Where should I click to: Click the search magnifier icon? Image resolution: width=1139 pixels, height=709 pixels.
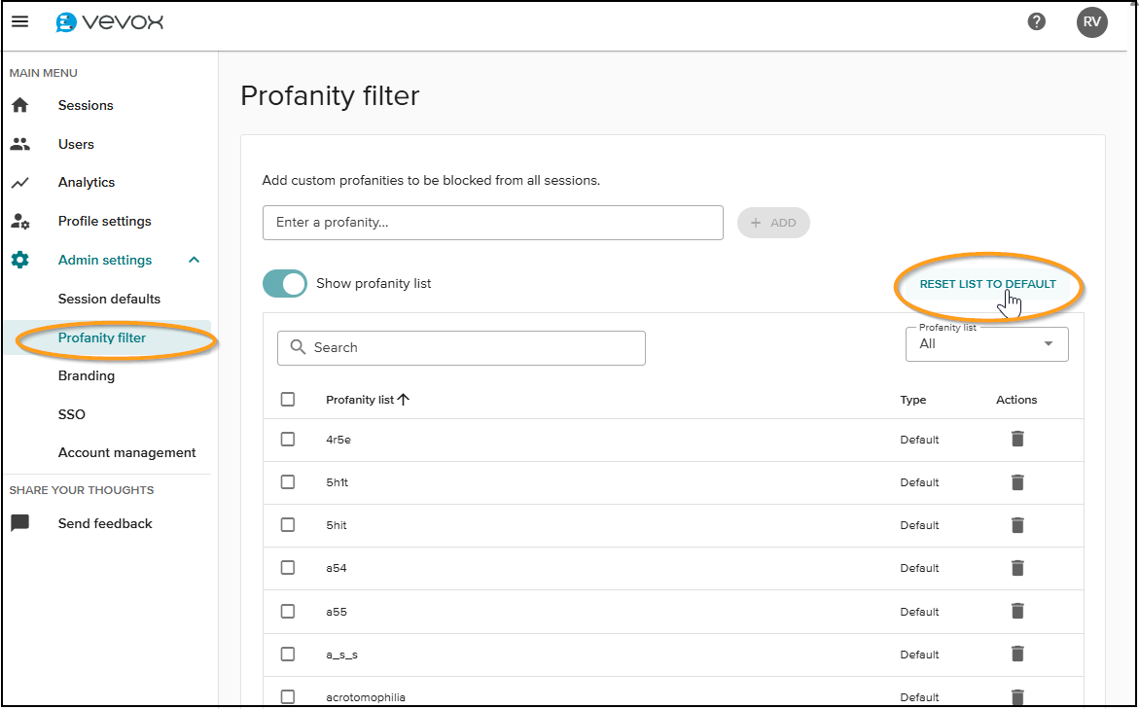pyautogui.click(x=298, y=347)
